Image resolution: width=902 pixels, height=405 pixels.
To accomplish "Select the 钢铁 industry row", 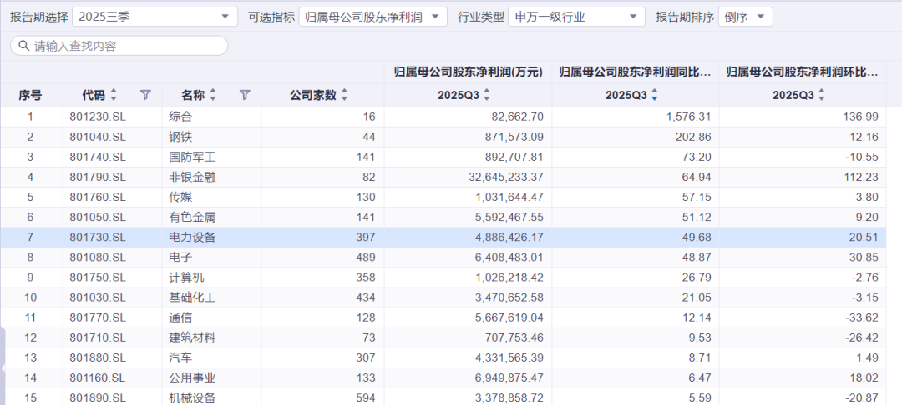I will (443, 137).
